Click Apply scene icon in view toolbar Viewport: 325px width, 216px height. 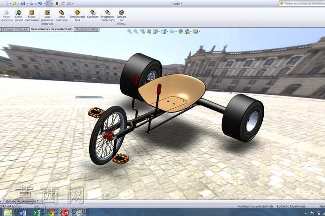pyautogui.click(x=188, y=32)
